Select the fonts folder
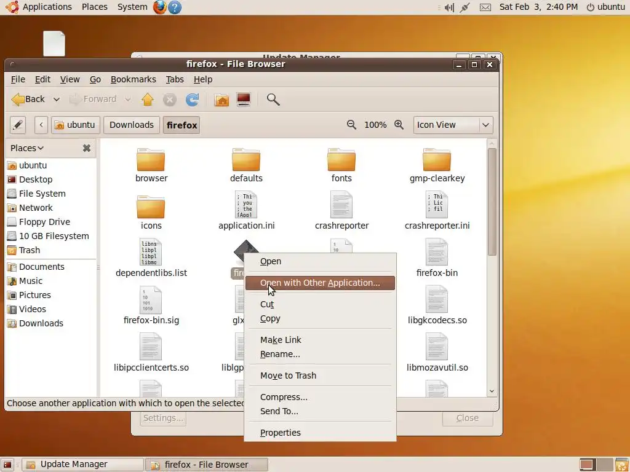Image resolution: width=630 pixels, height=472 pixels. click(341, 165)
